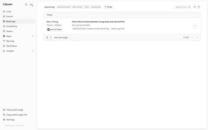Click the Apps grid icon
Image resolution: width=208 pixels, height=130 pixels.
click(x=4, y=36)
